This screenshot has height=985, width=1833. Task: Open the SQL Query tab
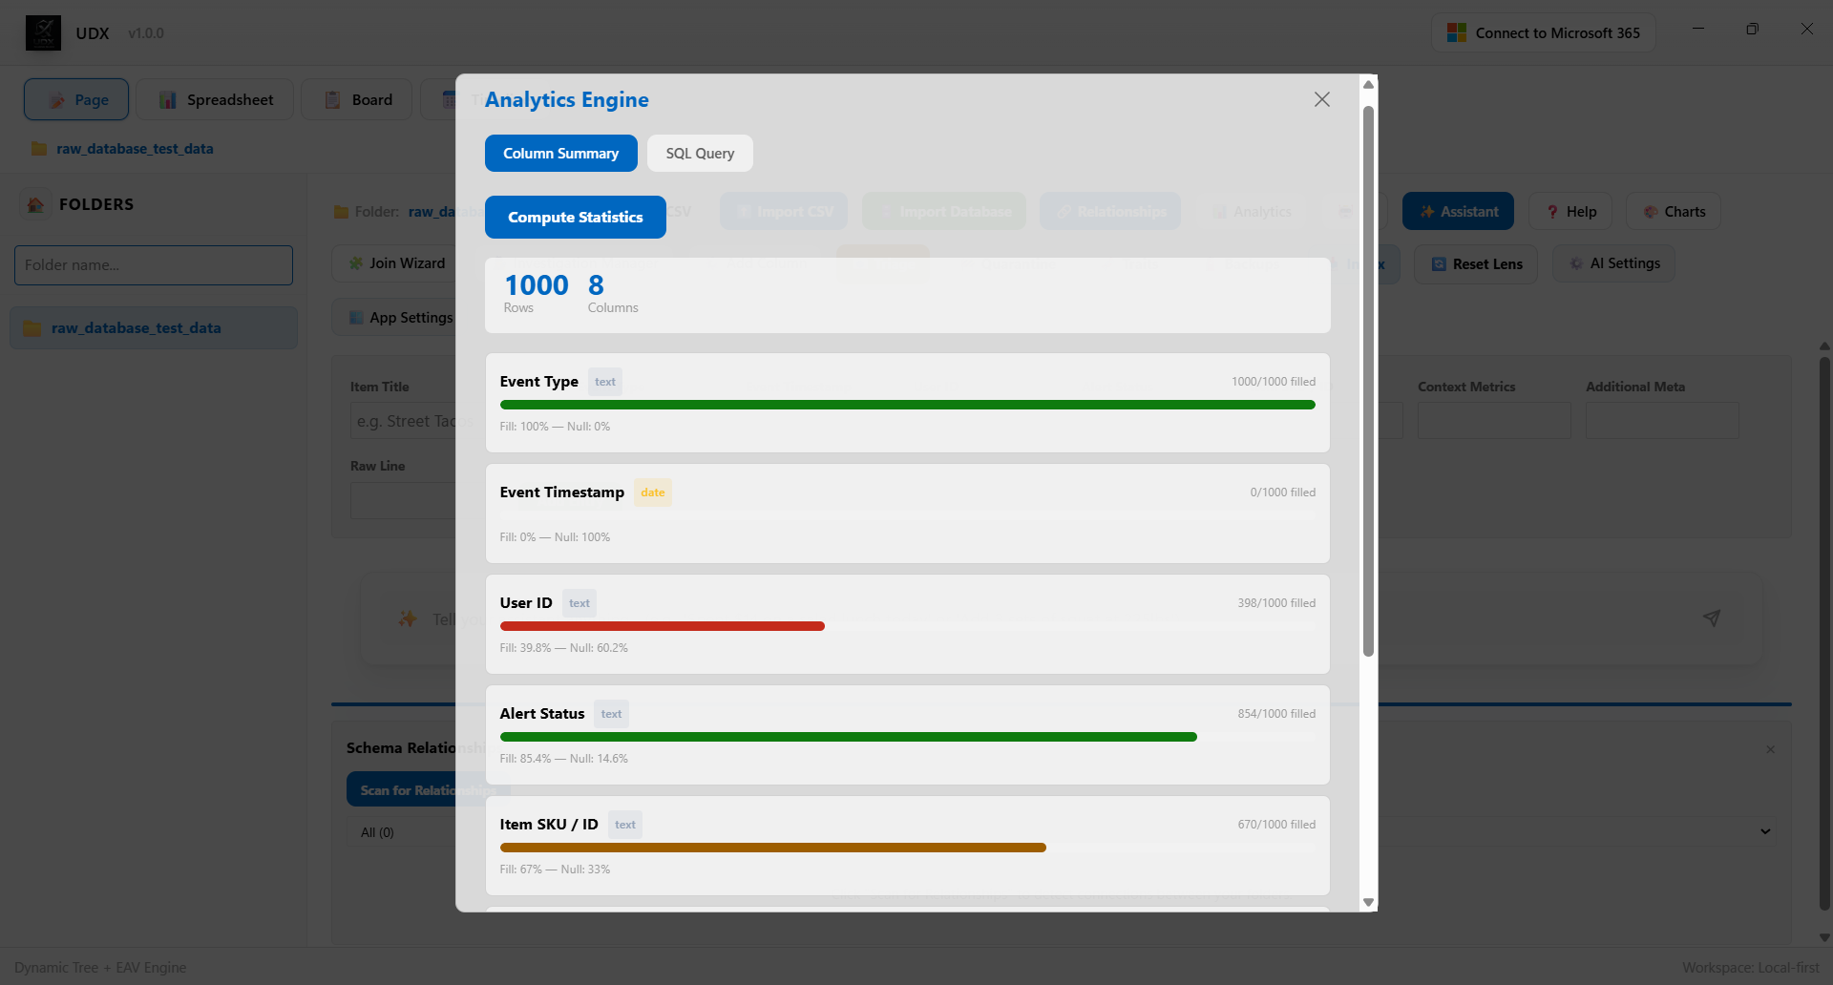[x=700, y=154]
